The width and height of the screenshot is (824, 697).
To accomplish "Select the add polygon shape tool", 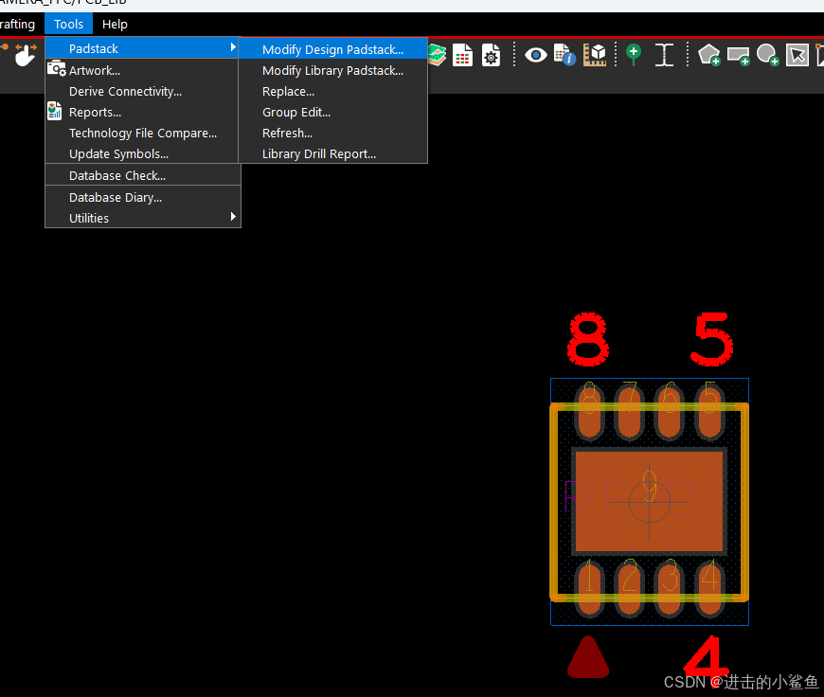I will (x=708, y=55).
